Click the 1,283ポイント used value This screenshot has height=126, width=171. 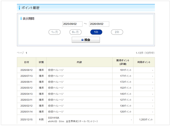(146, 120)
